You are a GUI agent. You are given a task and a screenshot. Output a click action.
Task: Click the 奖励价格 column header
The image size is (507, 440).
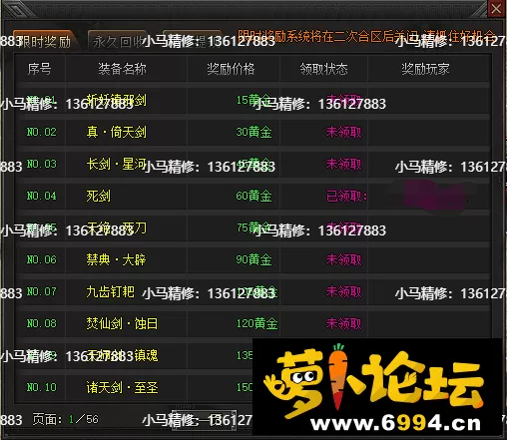pyautogui.click(x=231, y=69)
